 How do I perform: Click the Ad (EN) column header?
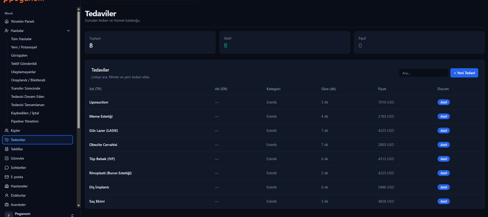[x=221, y=89]
